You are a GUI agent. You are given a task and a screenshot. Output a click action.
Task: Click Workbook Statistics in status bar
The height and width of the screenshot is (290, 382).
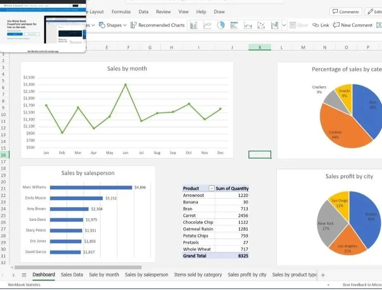24,285
